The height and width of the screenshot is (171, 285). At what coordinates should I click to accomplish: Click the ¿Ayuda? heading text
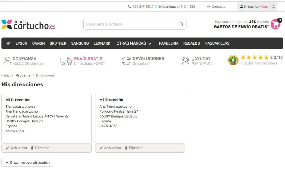click(x=201, y=58)
